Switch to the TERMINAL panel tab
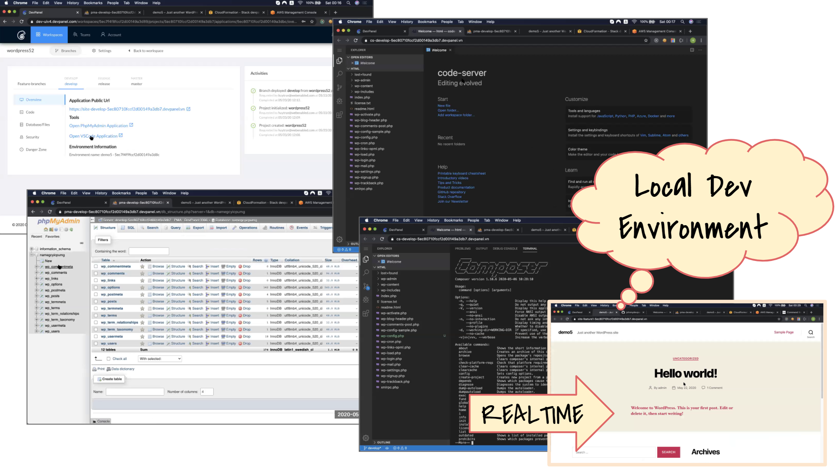835x471 pixels. pos(530,249)
